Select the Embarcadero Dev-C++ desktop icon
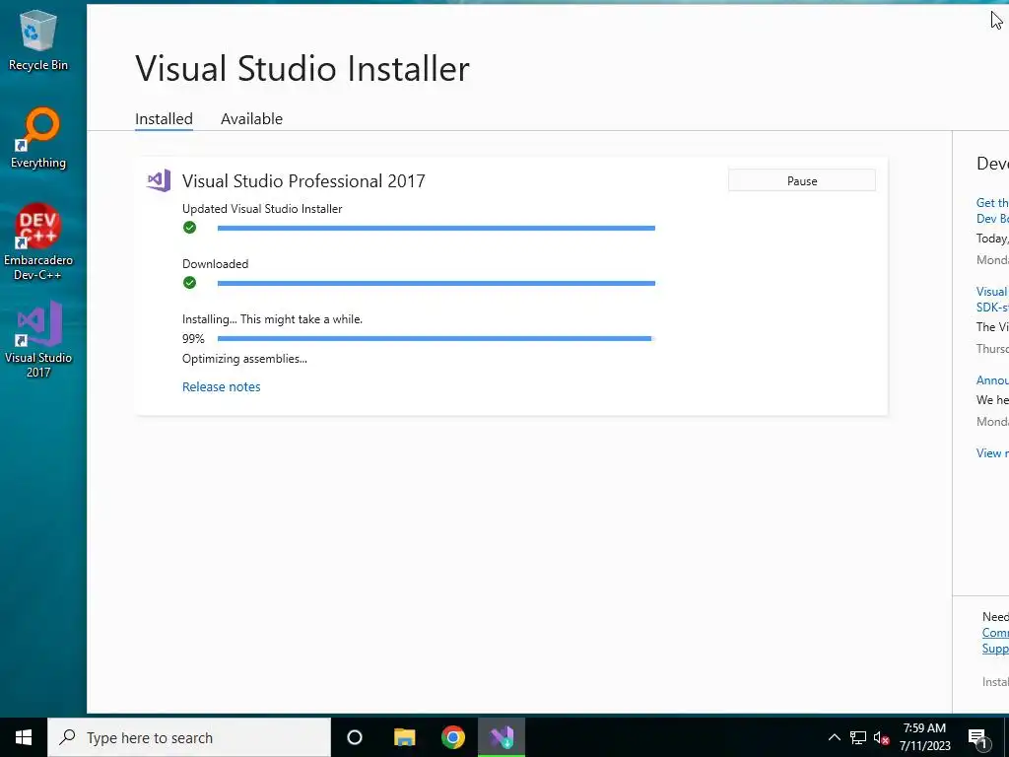 tap(38, 242)
